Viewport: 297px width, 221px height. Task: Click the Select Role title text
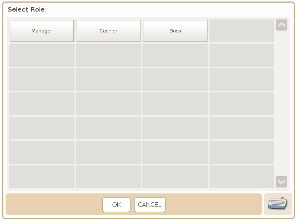(26, 9)
